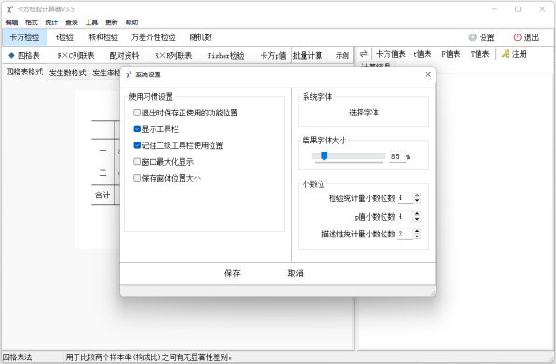The width and height of the screenshot is (556, 364).
Task: Switch to the 卡方检验 tab
Action: [24, 37]
